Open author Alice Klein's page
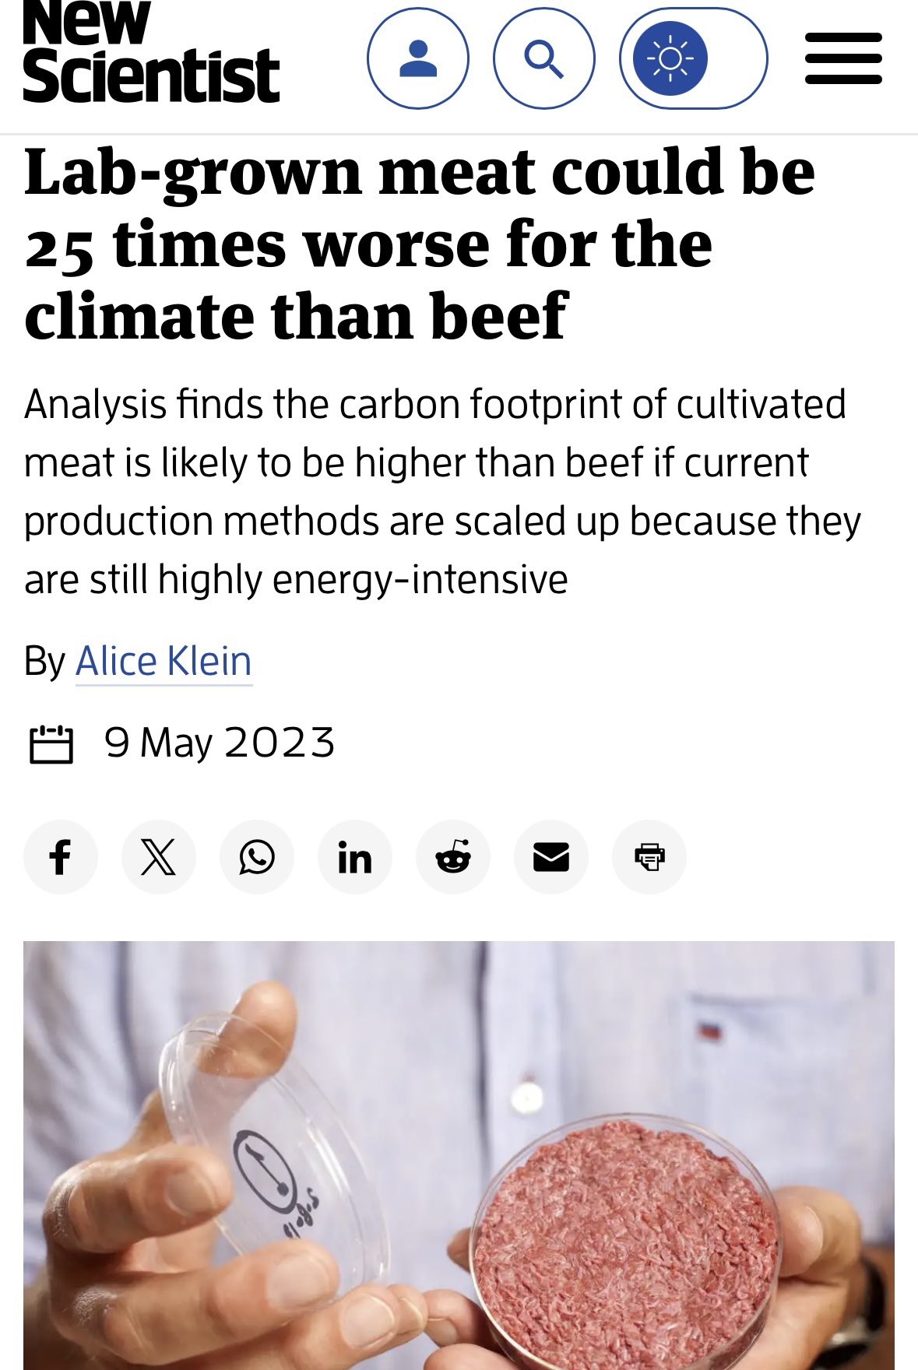This screenshot has width=918, height=1370. pyautogui.click(x=164, y=662)
